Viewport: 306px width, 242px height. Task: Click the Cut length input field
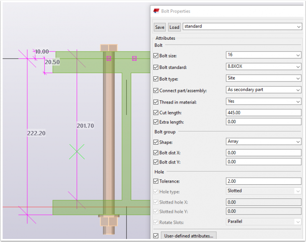tap(263, 112)
